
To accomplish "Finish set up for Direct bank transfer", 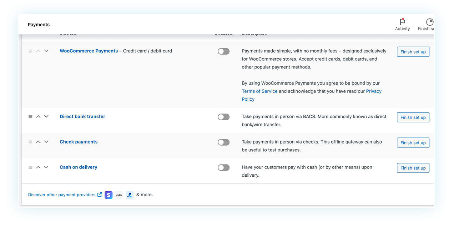I will click(413, 117).
